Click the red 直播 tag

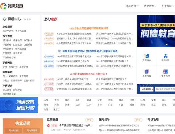pos(54,125)
